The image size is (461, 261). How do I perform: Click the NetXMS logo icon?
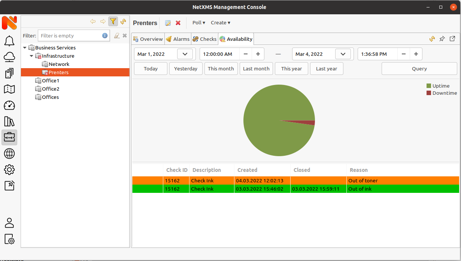click(9, 23)
